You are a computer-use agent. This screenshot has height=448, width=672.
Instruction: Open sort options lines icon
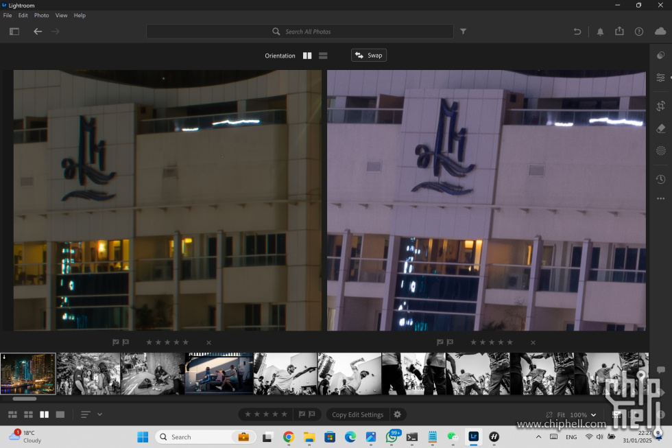pyautogui.click(x=85, y=414)
